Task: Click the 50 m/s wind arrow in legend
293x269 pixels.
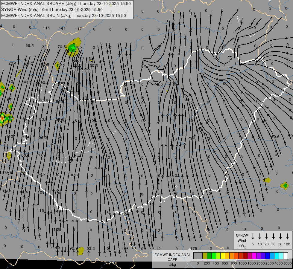Action: coord(280,236)
